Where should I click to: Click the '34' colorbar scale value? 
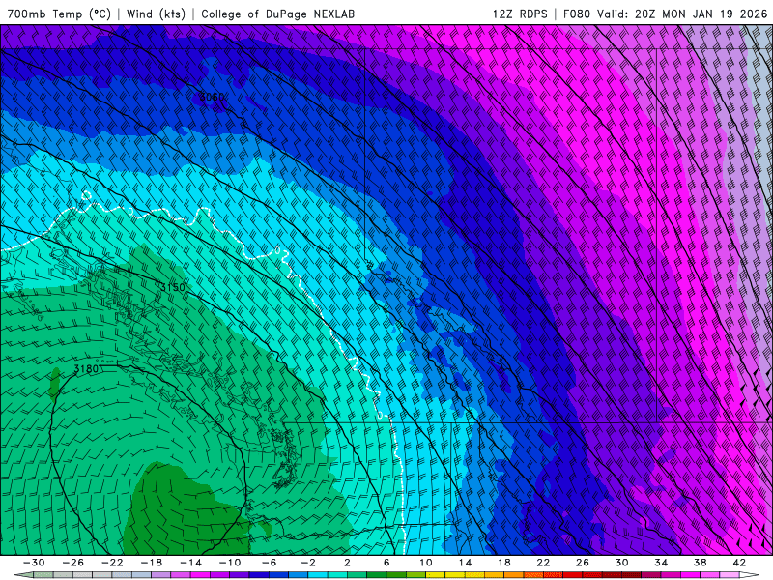tap(661, 563)
